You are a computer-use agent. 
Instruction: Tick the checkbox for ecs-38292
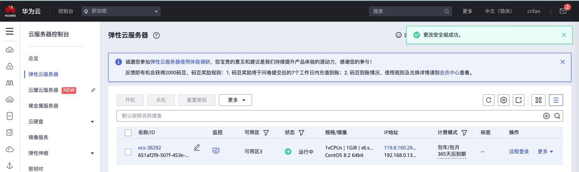[x=128, y=152]
